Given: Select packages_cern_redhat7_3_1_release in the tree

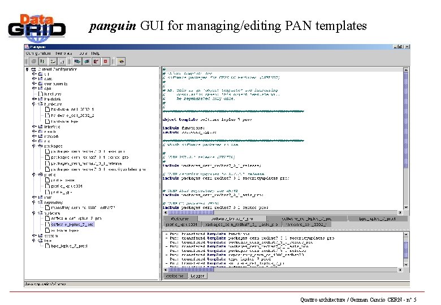Looking at the screenshot, I should (87, 163).
